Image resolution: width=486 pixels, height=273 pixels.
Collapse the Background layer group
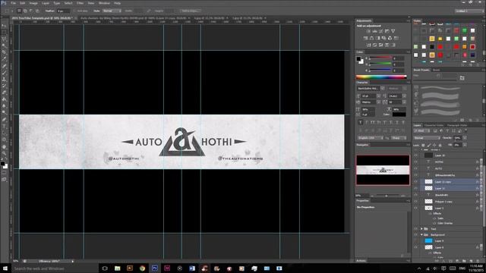click(x=421, y=235)
